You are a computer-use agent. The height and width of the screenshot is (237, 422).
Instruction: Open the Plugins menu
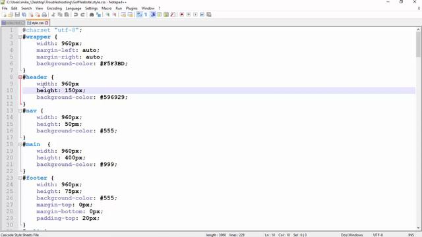(x=132, y=9)
